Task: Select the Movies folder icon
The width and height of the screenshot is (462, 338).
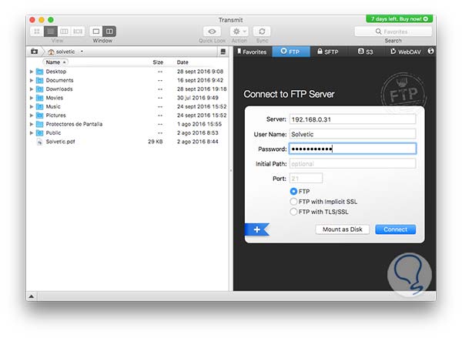Action: 40,98
